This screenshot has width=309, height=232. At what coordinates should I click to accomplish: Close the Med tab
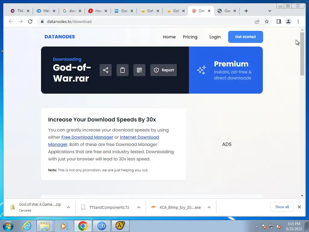[x=54, y=11]
